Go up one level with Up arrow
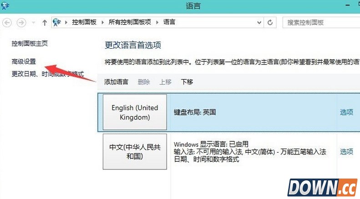Screen dimensions: 360x199 click(45, 22)
